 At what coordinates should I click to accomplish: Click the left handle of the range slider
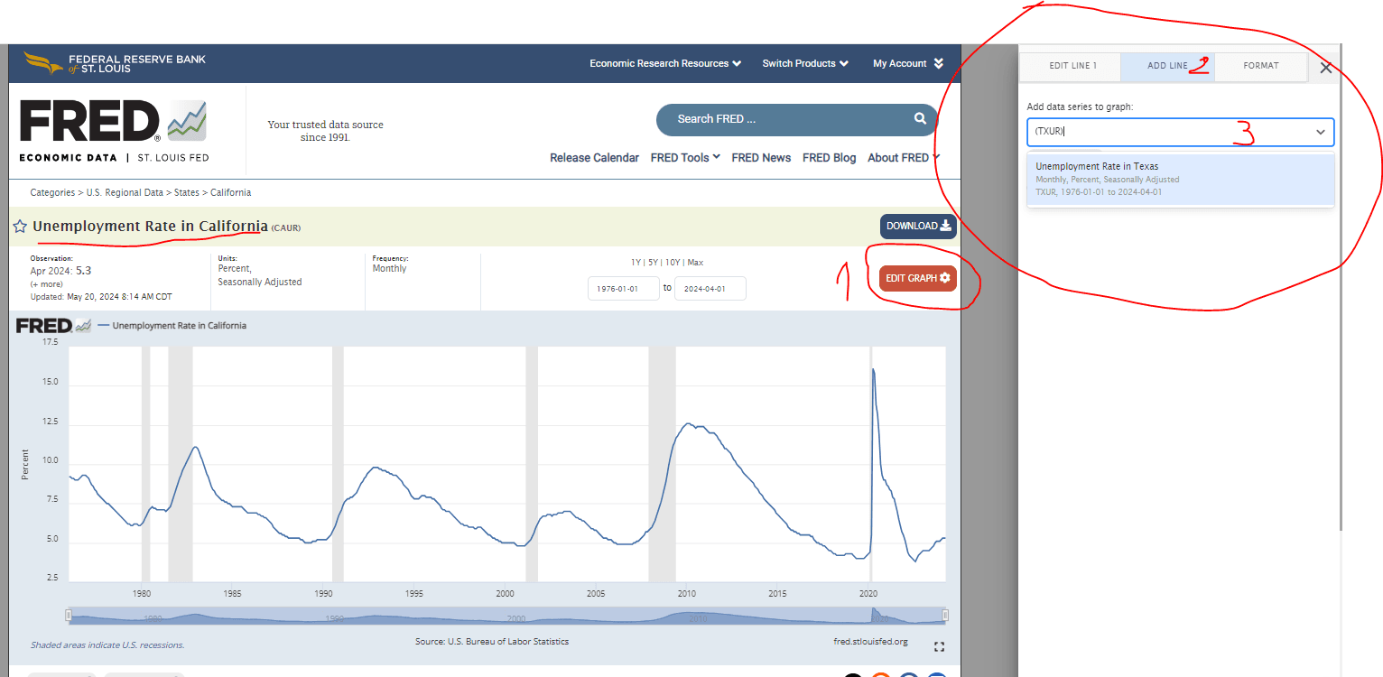[x=69, y=615]
